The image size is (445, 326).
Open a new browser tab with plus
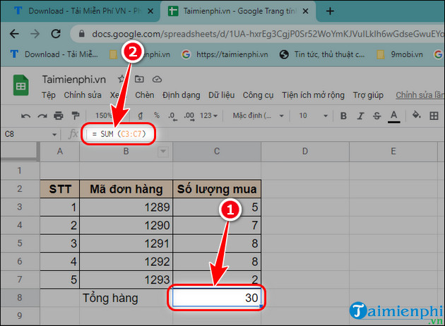tap(330, 11)
